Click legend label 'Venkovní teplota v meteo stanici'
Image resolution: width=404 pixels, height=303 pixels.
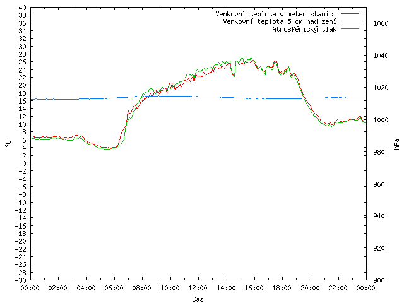point(276,14)
